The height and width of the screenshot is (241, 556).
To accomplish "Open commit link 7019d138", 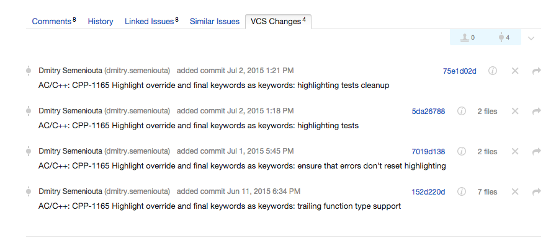I will 428,151.
